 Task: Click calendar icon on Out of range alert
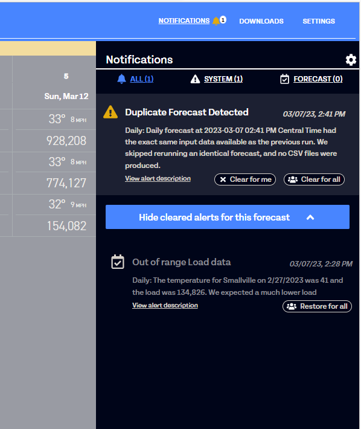point(118,262)
